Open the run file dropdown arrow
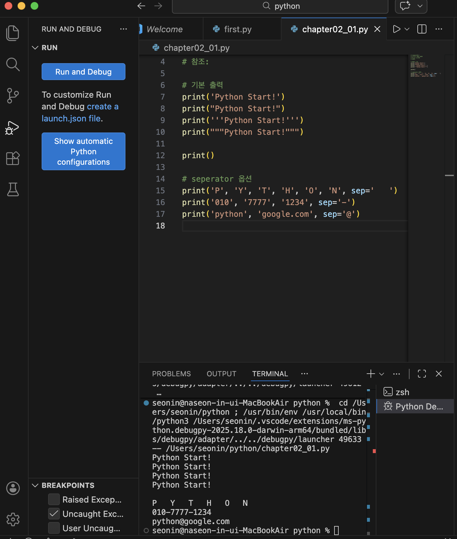Screen dimensions: 457x539 point(407,29)
